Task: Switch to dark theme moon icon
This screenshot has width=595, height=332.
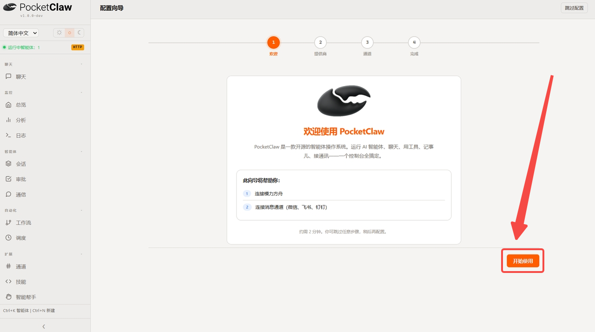Action: coord(79,33)
